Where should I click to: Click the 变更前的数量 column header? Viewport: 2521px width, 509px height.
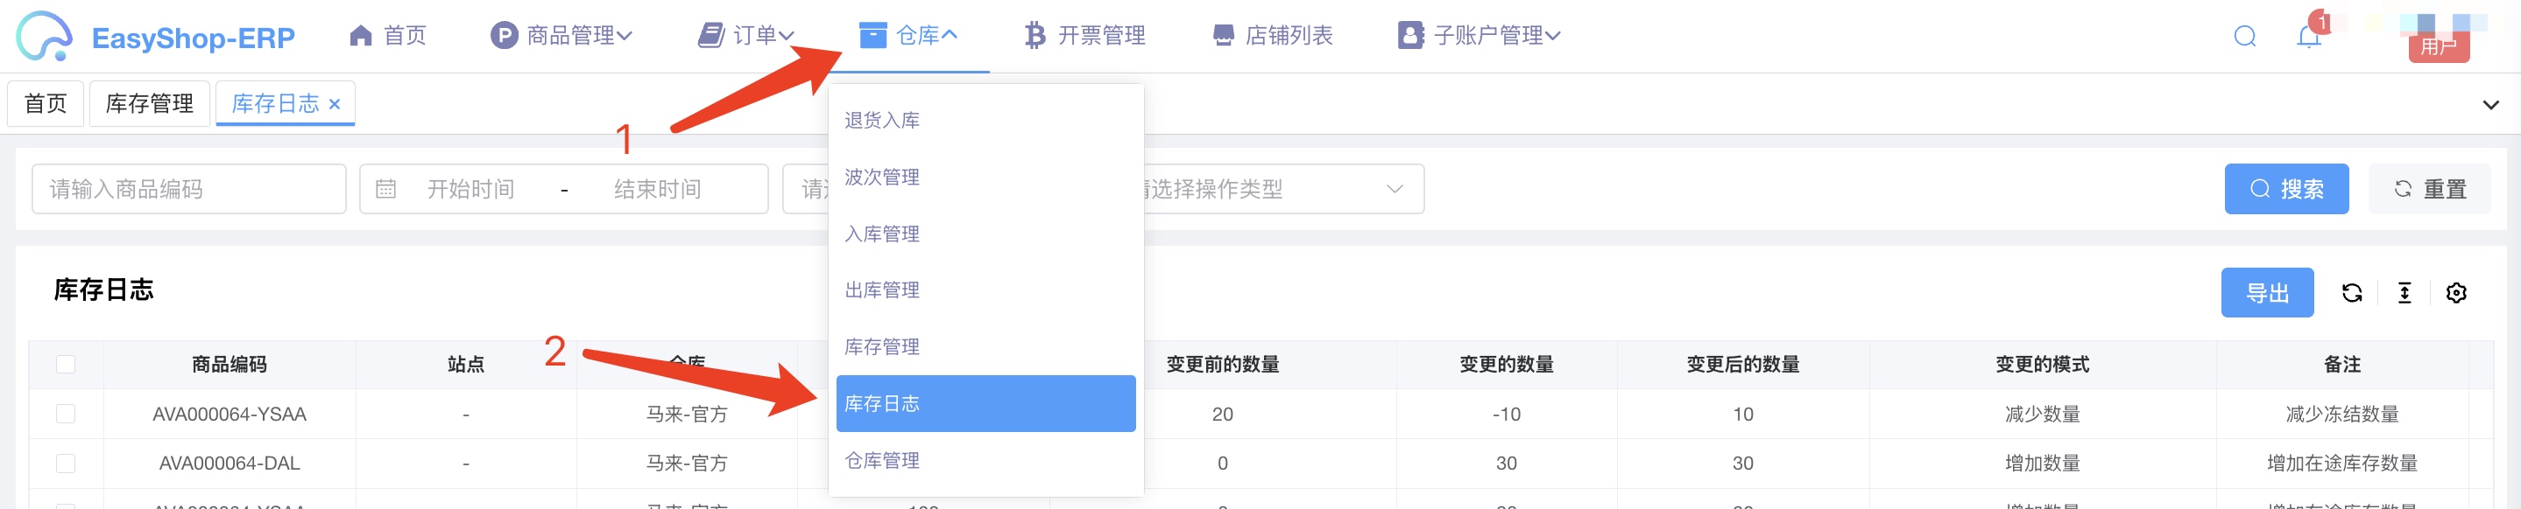tap(1224, 365)
